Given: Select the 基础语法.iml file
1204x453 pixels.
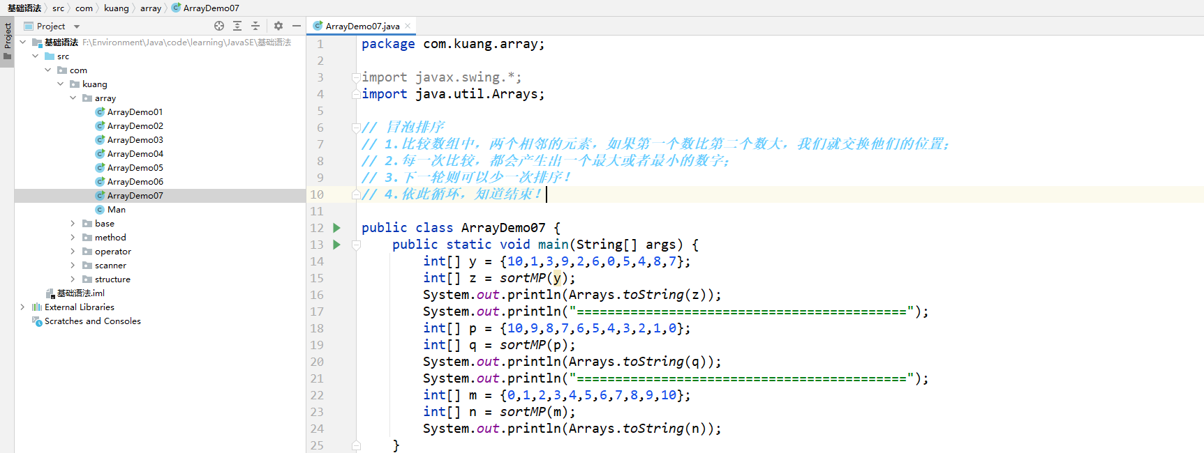Looking at the screenshot, I should pyautogui.click(x=80, y=293).
